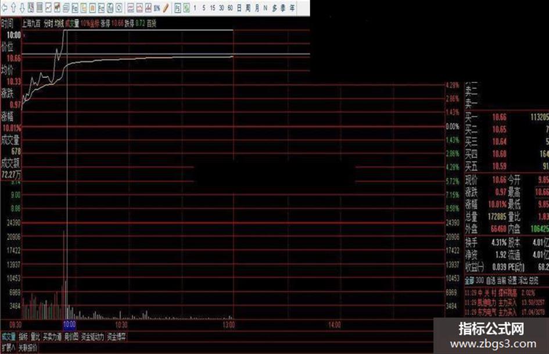
Task: Click 总览 in alerts panel
Action: pyautogui.click(x=534, y=280)
